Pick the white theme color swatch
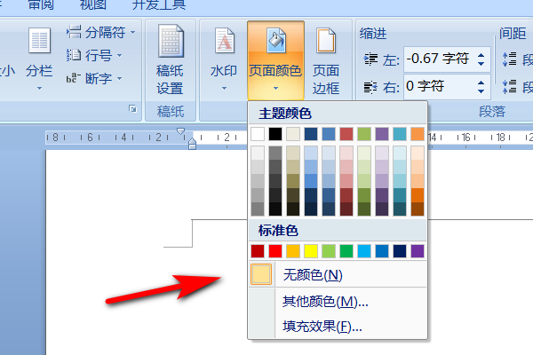Screen dimensions: 533x355 point(258,134)
